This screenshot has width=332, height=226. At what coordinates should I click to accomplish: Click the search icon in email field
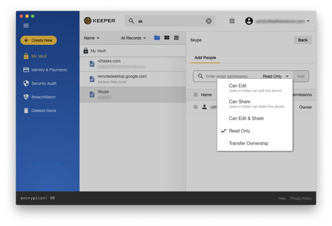click(x=200, y=76)
